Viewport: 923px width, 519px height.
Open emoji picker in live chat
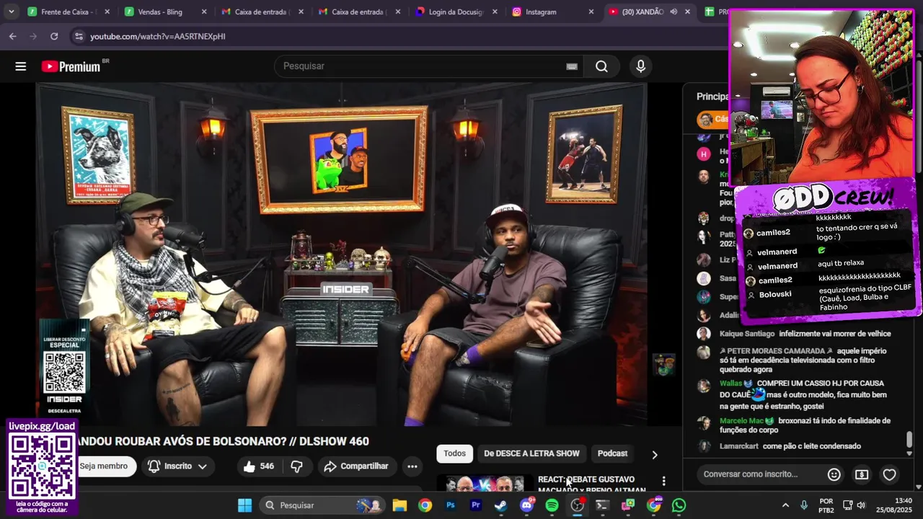click(834, 474)
